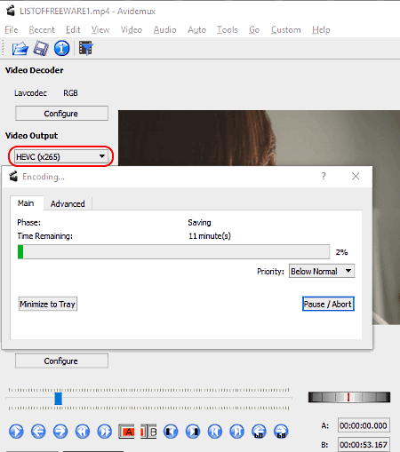
Task: Go back one frame with left arrow
Action: [x=38, y=432]
